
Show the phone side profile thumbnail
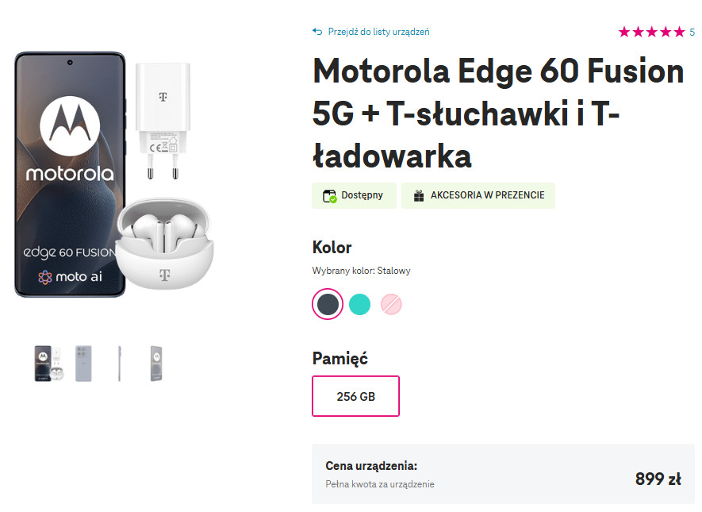[x=119, y=364]
